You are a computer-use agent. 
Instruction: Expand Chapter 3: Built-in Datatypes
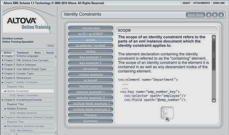click(3, 65)
